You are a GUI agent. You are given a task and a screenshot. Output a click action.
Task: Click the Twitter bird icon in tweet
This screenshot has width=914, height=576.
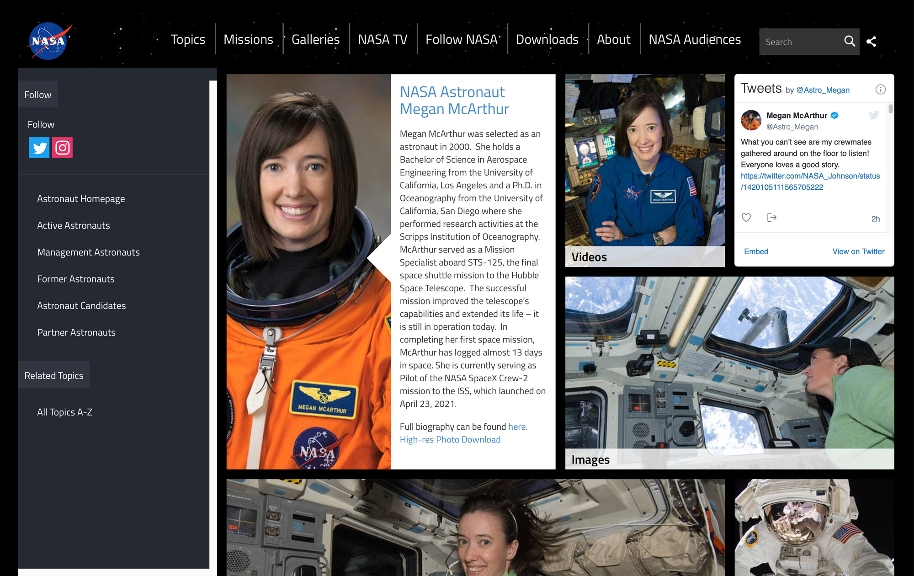tap(874, 115)
